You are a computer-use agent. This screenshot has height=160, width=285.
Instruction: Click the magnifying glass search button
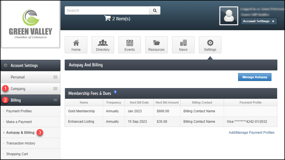click(x=155, y=10)
